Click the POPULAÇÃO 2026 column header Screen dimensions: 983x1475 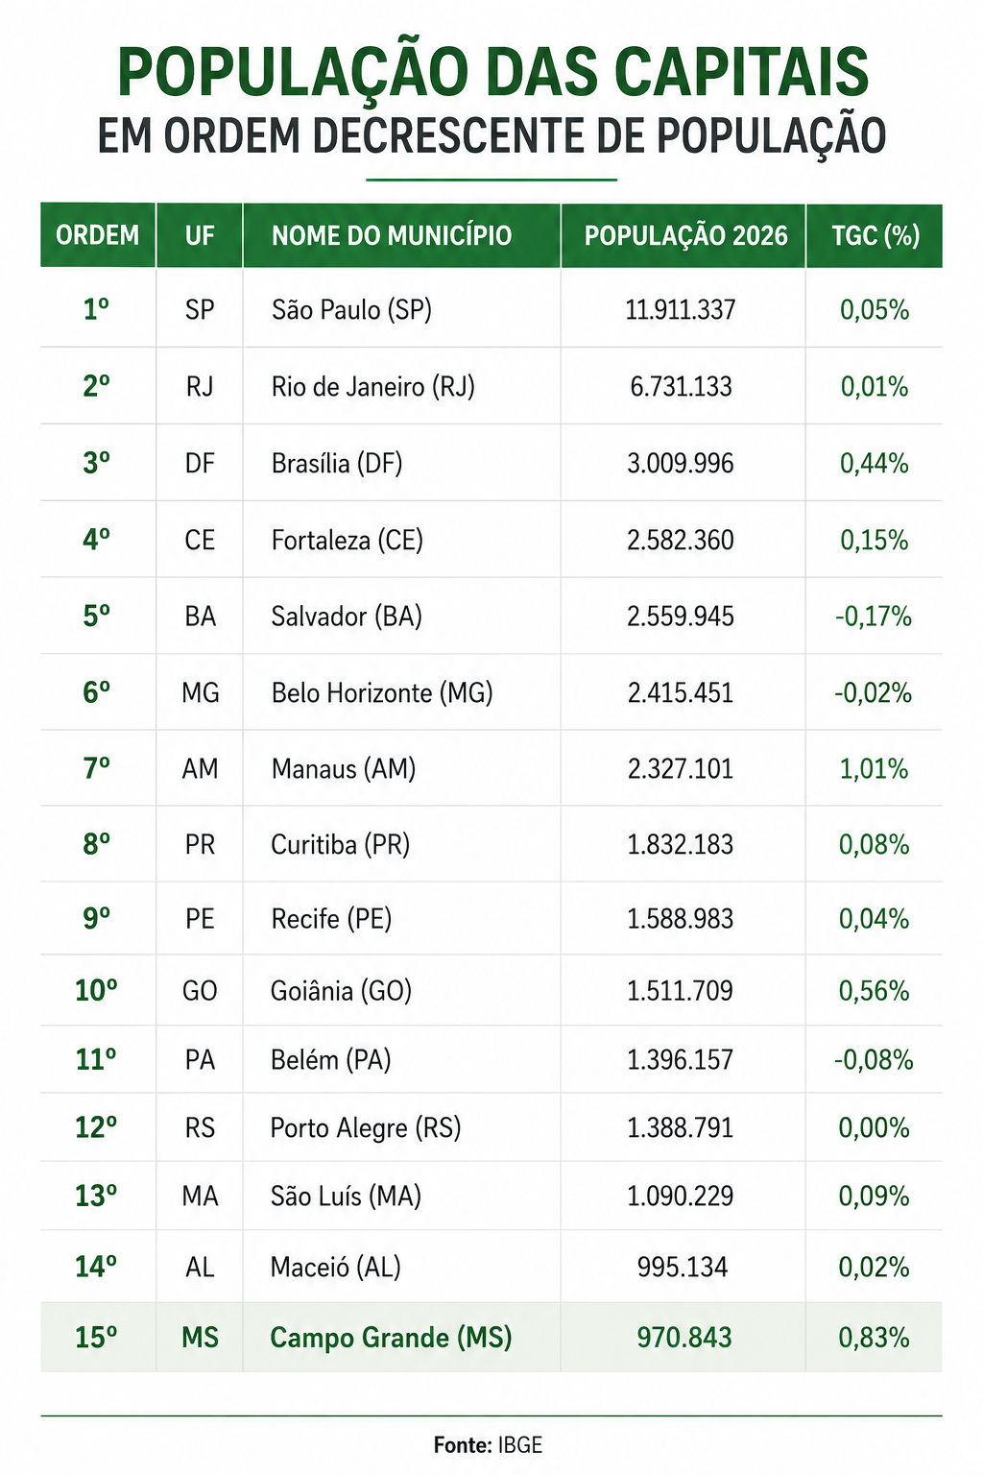point(685,235)
